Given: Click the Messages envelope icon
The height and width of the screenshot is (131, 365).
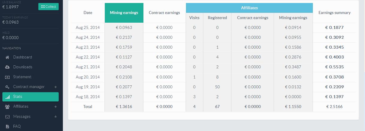Looking at the screenshot, I should click(7, 117).
